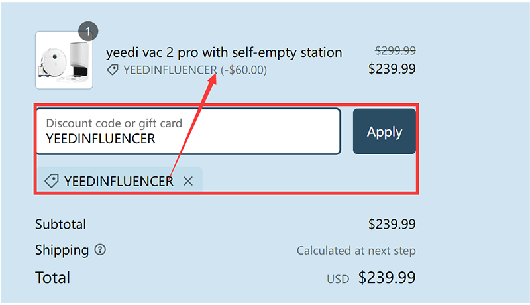The height and width of the screenshot is (305, 530).
Task: Click the Subtotal amount $239.99
Action: (392, 225)
